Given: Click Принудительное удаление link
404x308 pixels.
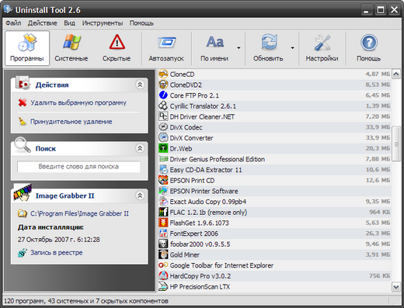Looking at the screenshot, I should [71, 122].
